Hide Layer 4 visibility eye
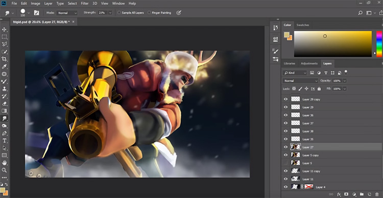This screenshot has width=383, height=198. tap(285, 187)
